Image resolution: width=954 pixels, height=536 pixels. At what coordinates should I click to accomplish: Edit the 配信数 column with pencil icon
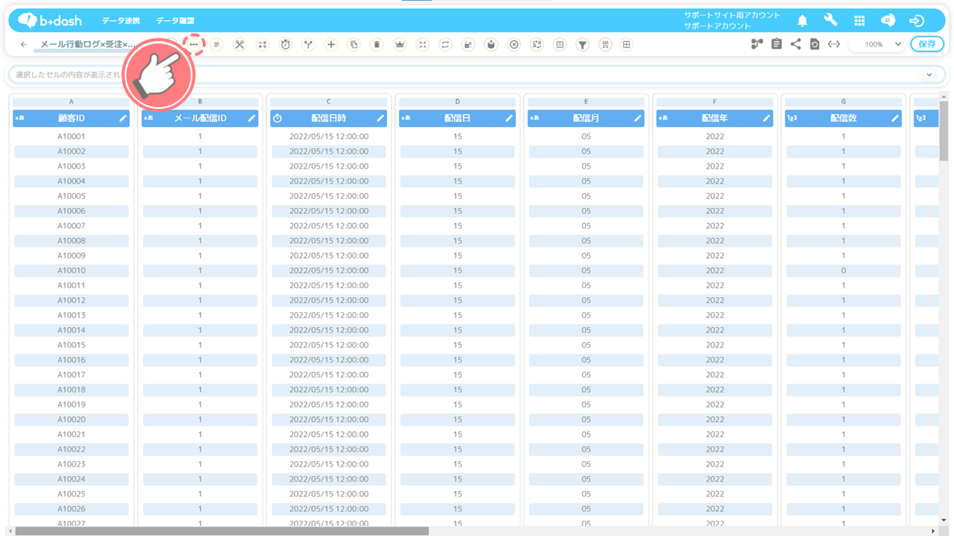pyautogui.click(x=895, y=118)
